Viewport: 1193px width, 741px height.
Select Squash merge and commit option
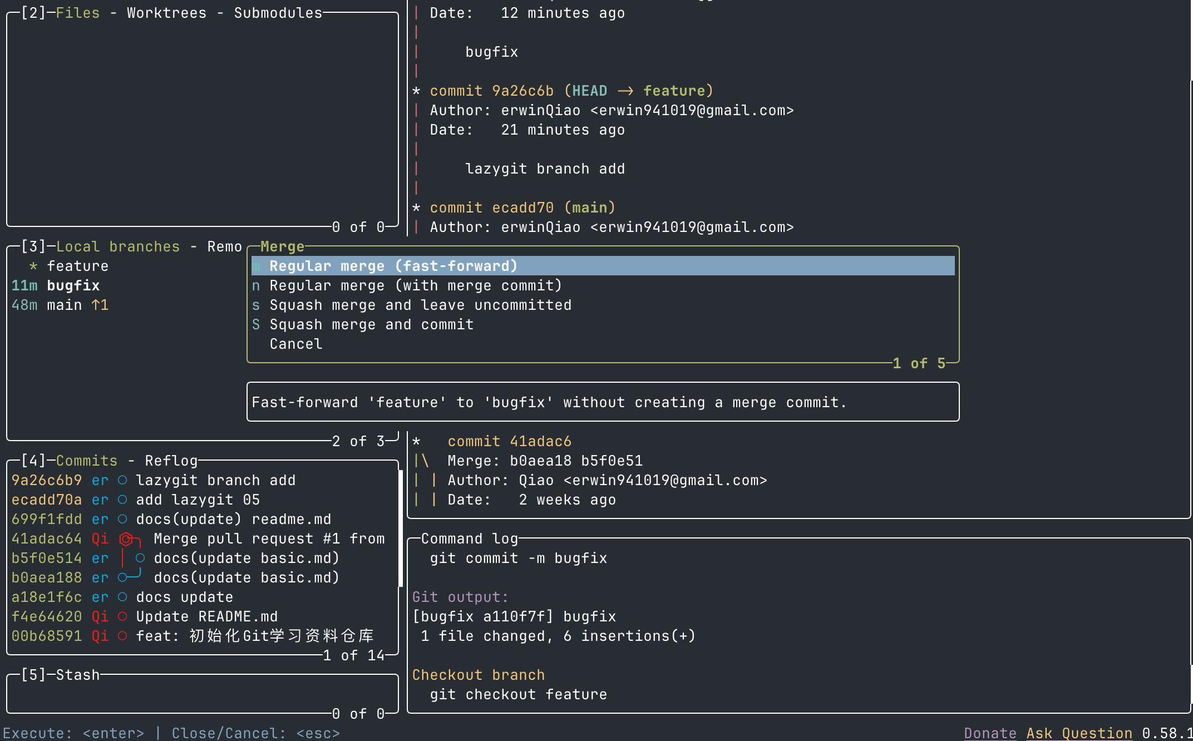pos(371,324)
